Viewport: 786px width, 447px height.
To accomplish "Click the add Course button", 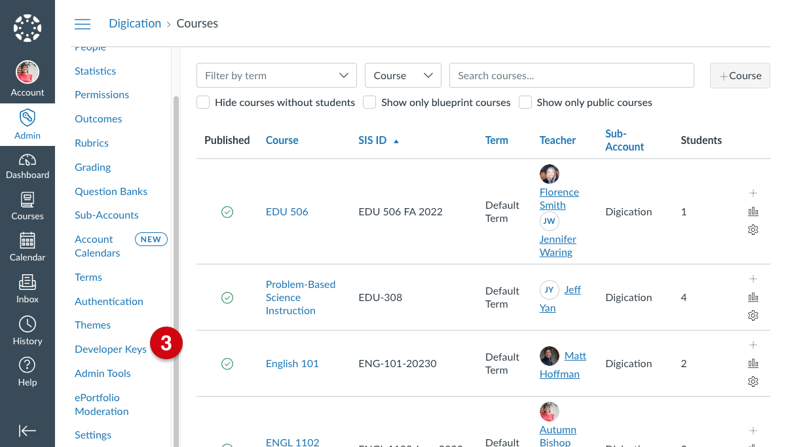I will [x=740, y=75].
